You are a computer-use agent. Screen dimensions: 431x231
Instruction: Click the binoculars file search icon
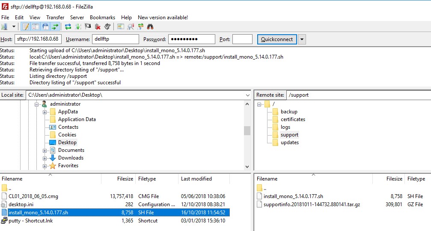pos(150,27)
